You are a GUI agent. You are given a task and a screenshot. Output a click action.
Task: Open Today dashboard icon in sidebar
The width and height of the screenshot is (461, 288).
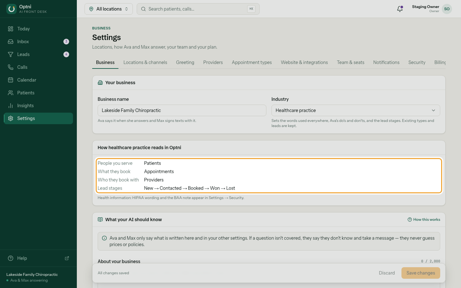[11, 29]
